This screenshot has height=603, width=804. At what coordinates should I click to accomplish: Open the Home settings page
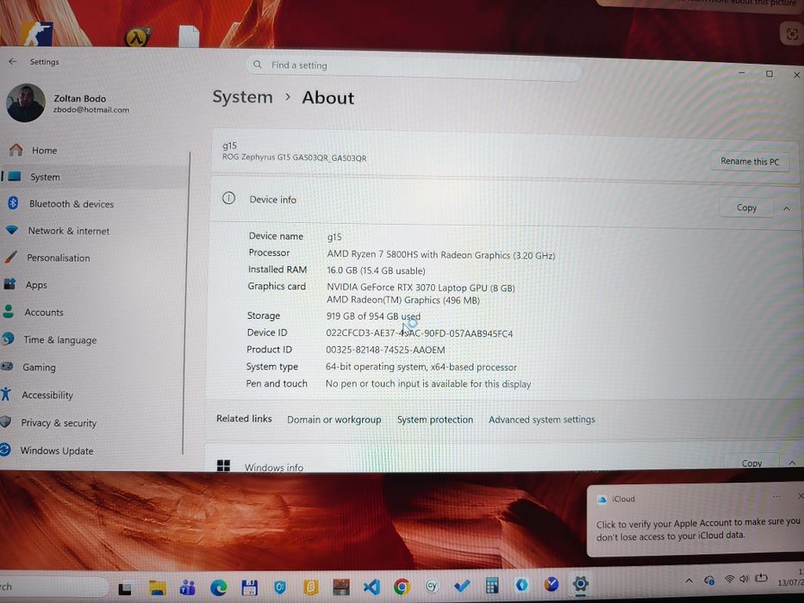pyautogui.click(x=44, y=150)
